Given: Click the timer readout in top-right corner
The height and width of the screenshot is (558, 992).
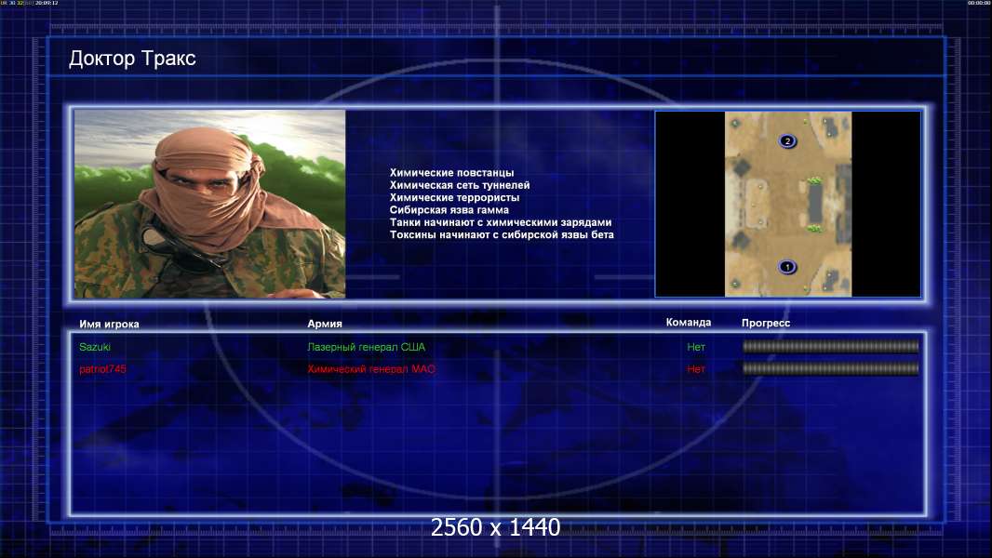Looking at the screenshot, I should (979, 3).
